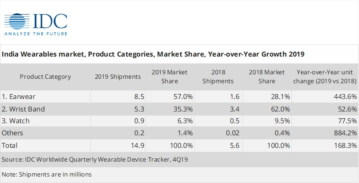This screenshot has width=359, height=183.
Task: Click the 2018 Shipments column header
Action: pyautogui.click(x=218, y=77)
